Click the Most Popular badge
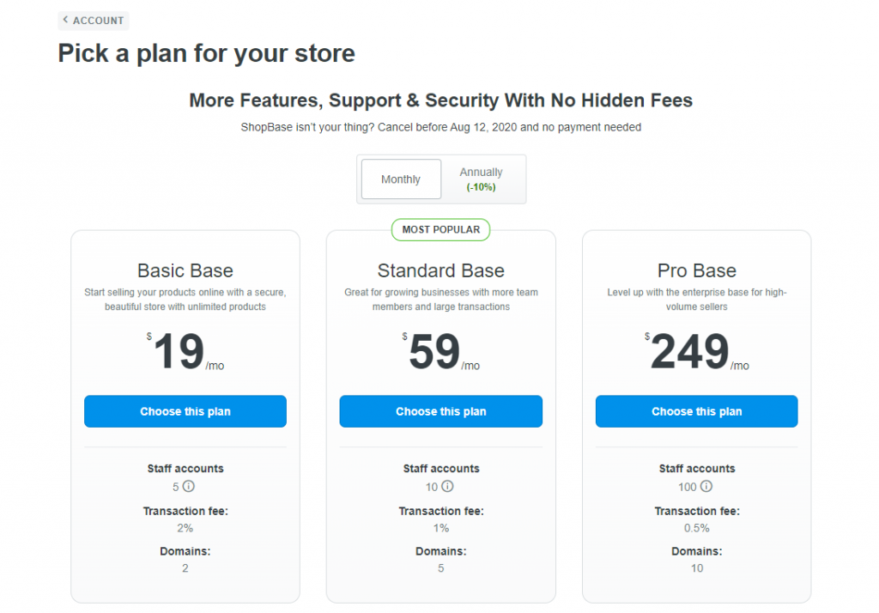The image size is (879, 613). [441, 230]
